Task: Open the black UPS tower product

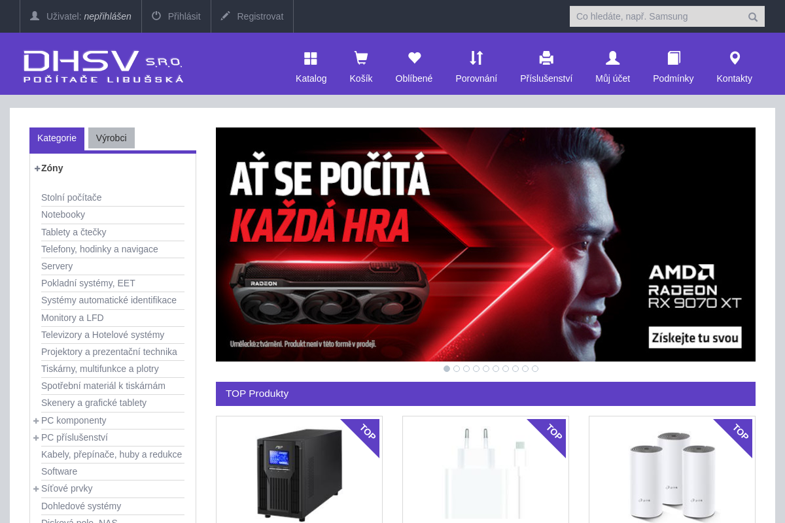Action: (x=300, y=475)
